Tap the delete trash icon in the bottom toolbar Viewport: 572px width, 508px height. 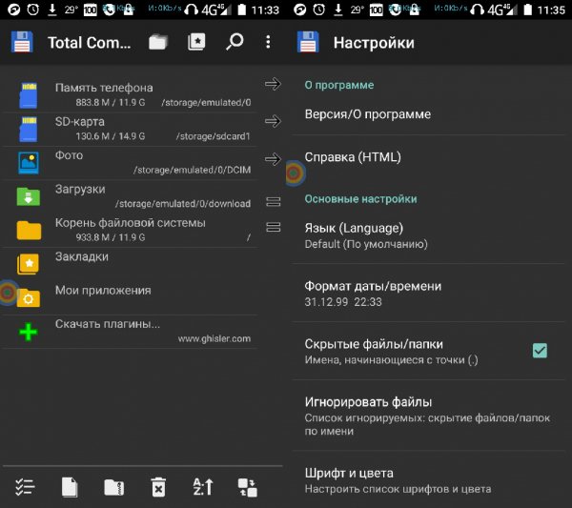158,487
